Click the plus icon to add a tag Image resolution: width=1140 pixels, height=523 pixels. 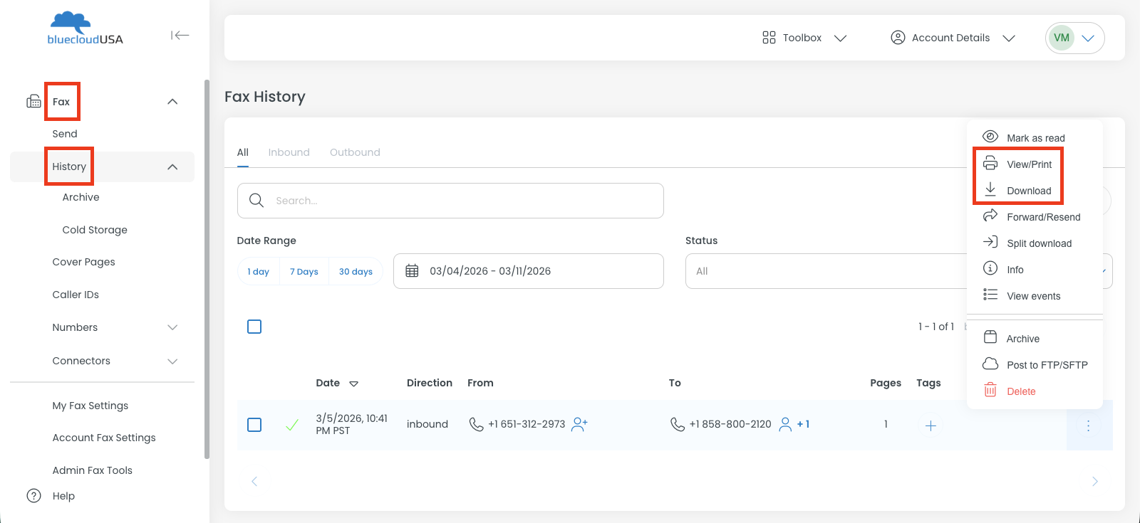931,426
